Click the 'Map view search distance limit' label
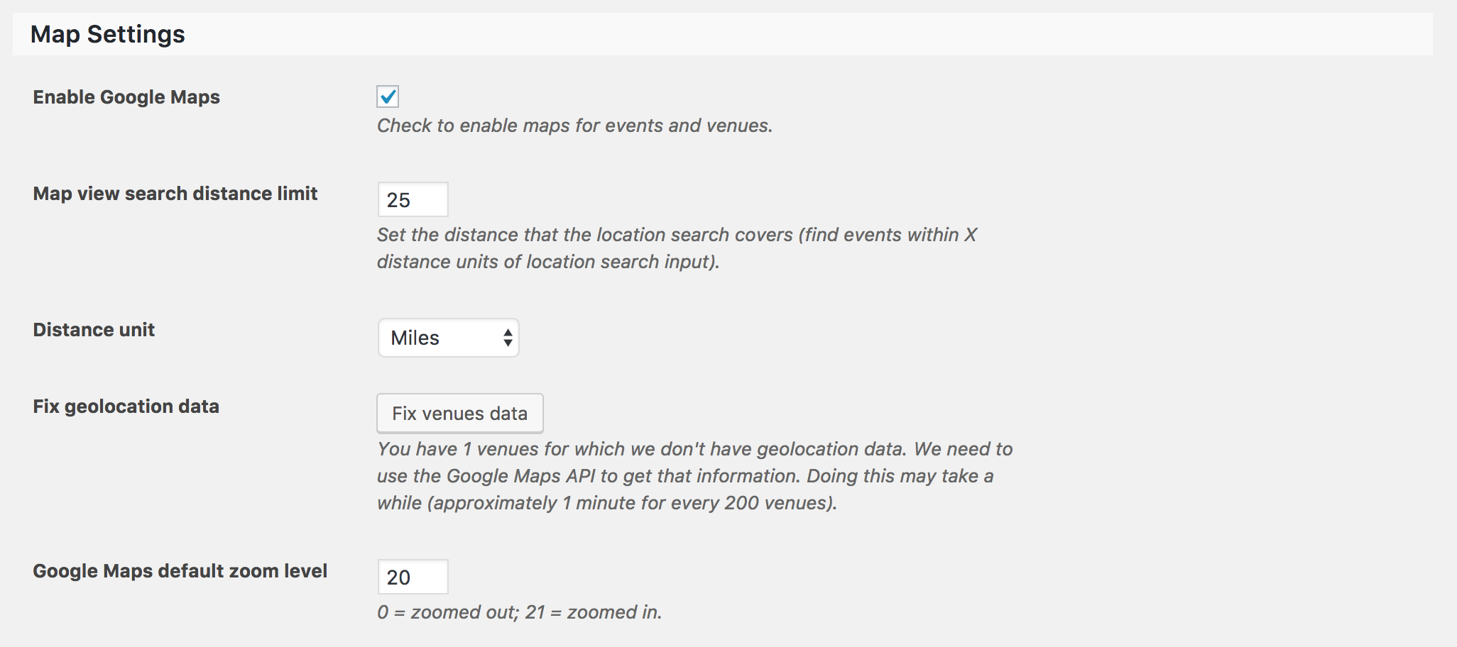The width and height of the screenshot is (1457, 647). 175,194
